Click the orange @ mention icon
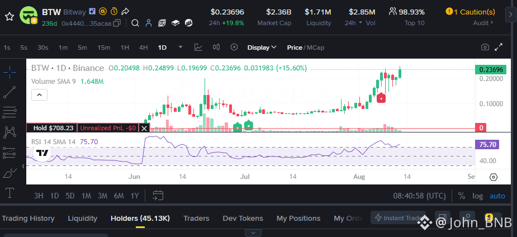Image resolution: width=517 pixels, height=237 pixels. [x=102, y=12]
